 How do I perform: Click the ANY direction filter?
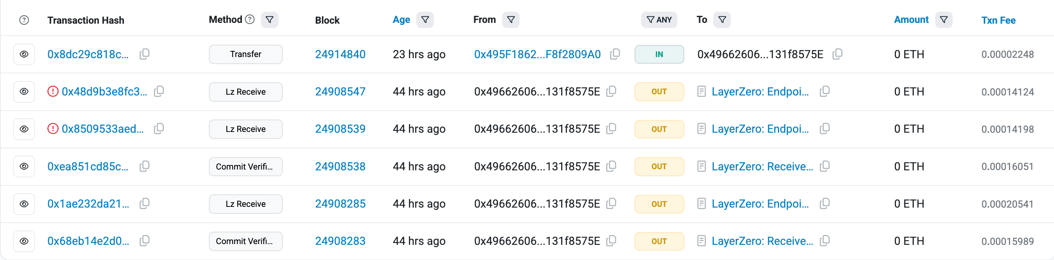coord(659,19)
